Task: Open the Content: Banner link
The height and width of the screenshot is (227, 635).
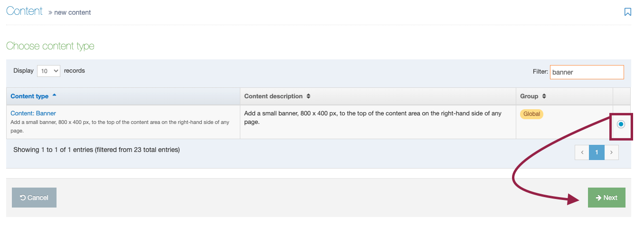Action: pos(33,113)
